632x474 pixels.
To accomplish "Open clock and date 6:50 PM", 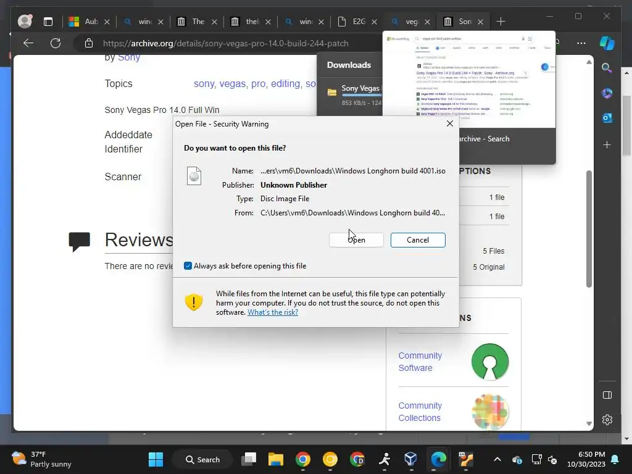I will (x=586, y=459).
